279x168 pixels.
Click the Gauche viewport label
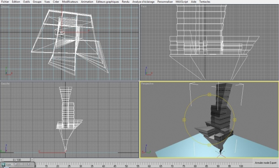[x=5, y=84]
